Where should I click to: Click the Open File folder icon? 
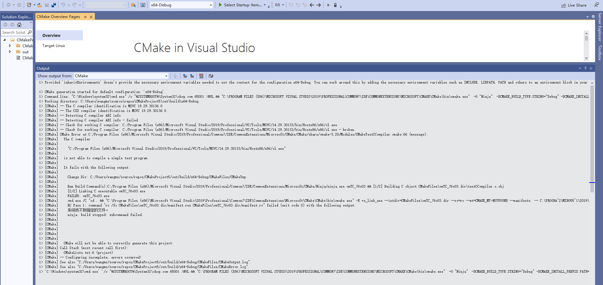pyautogui.click(x=40, y=5)
